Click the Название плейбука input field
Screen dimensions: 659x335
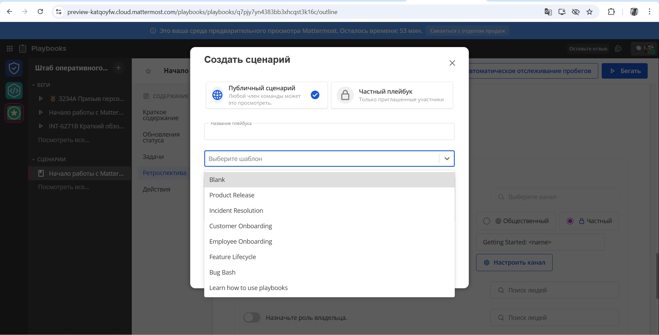(329, 132)
